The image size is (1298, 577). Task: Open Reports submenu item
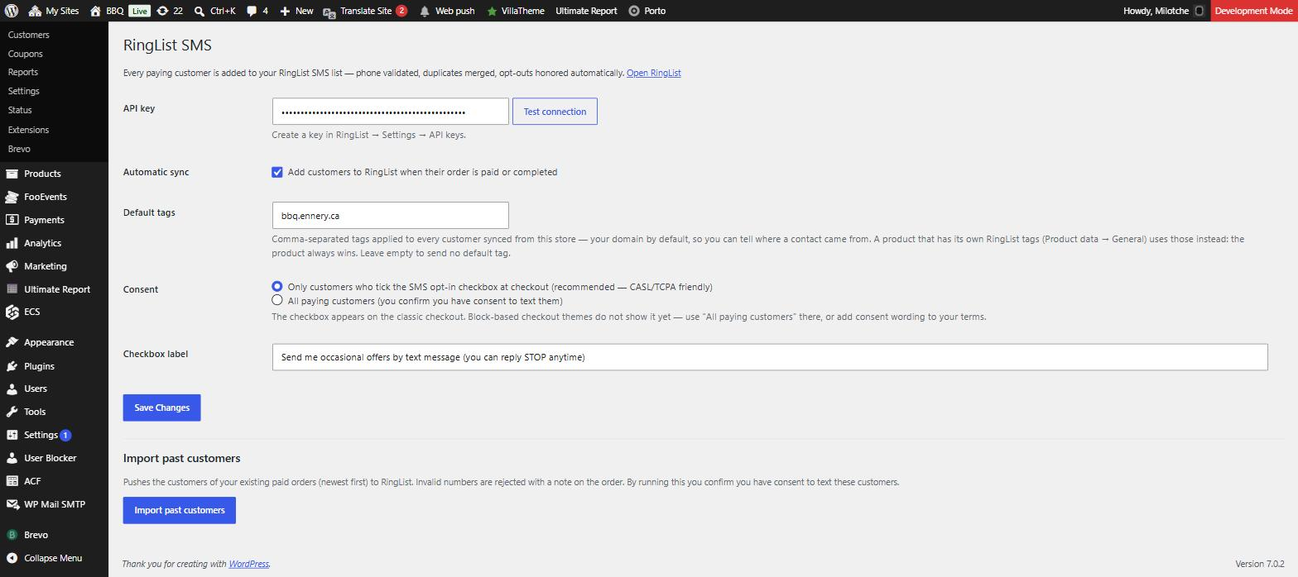tap(23, 72)
